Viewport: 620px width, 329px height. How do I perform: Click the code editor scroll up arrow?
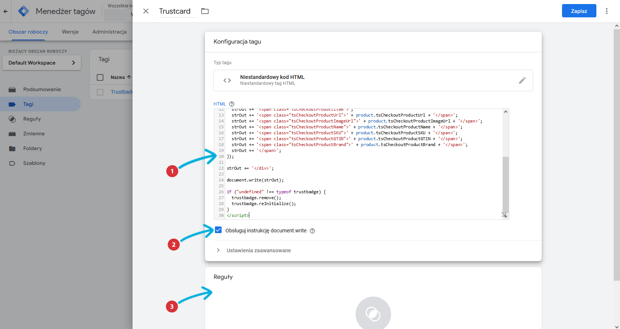(x=506, y=112)
